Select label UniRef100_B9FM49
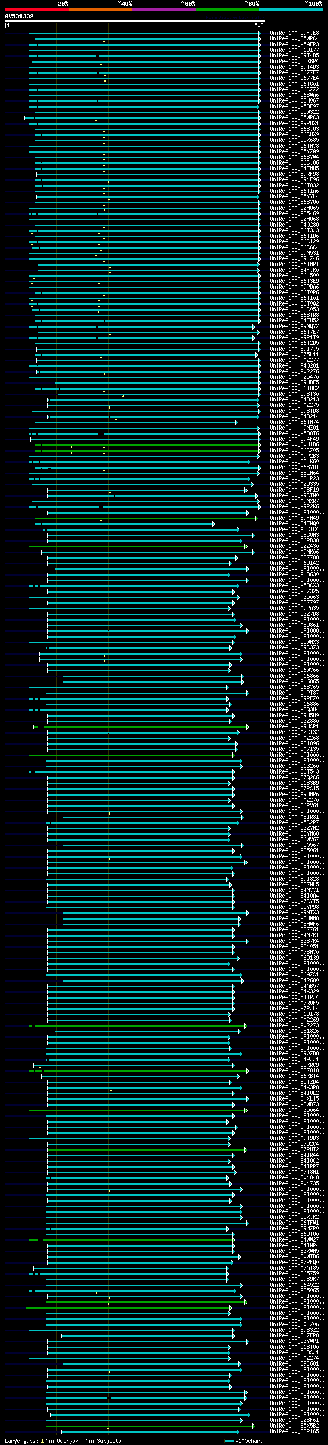The height and width of the screenshot is (1445, 328). pos(294,518)
